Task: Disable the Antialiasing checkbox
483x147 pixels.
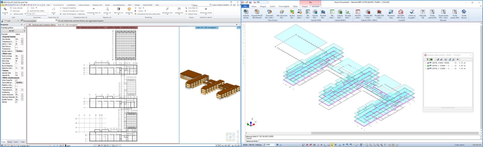Action: click(x=16, y=92)
